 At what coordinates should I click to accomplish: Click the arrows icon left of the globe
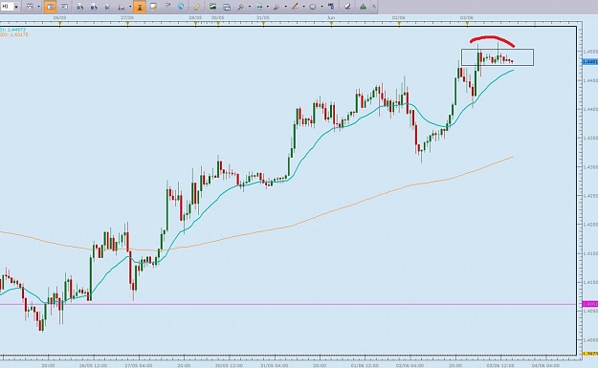click(x=167, y=6)
